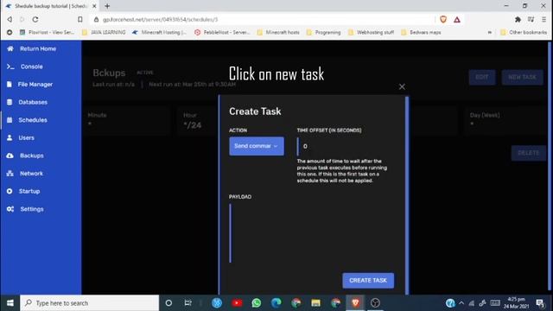Viewport: 553px width, 311px height.
Task: Show hidden system tray icons chevron
Action: 461,303
